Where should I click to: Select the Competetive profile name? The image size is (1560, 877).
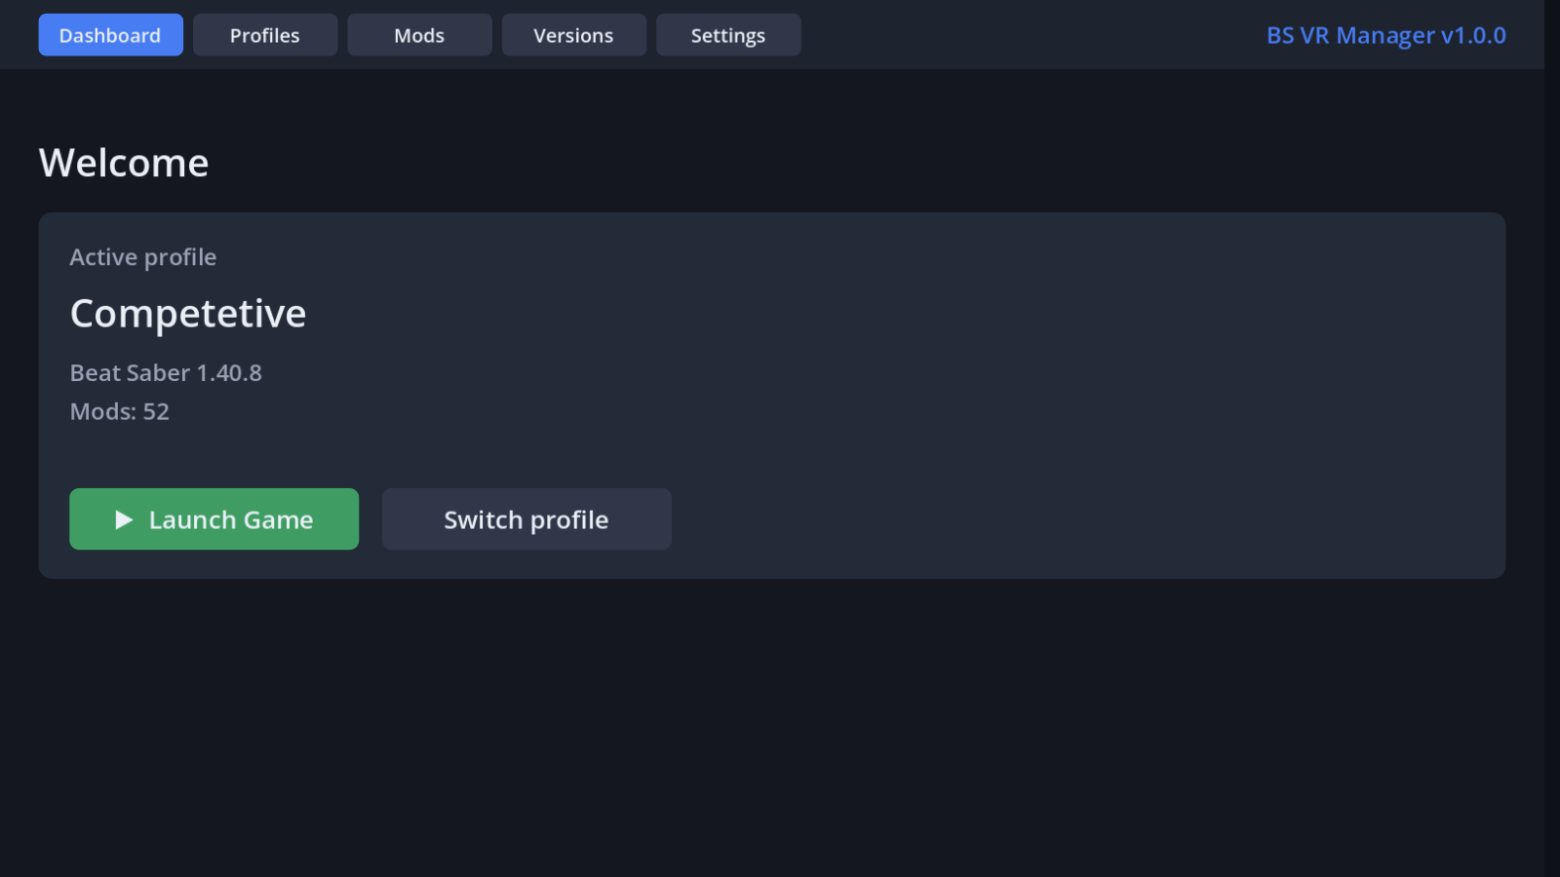click(x=188, y=314)
